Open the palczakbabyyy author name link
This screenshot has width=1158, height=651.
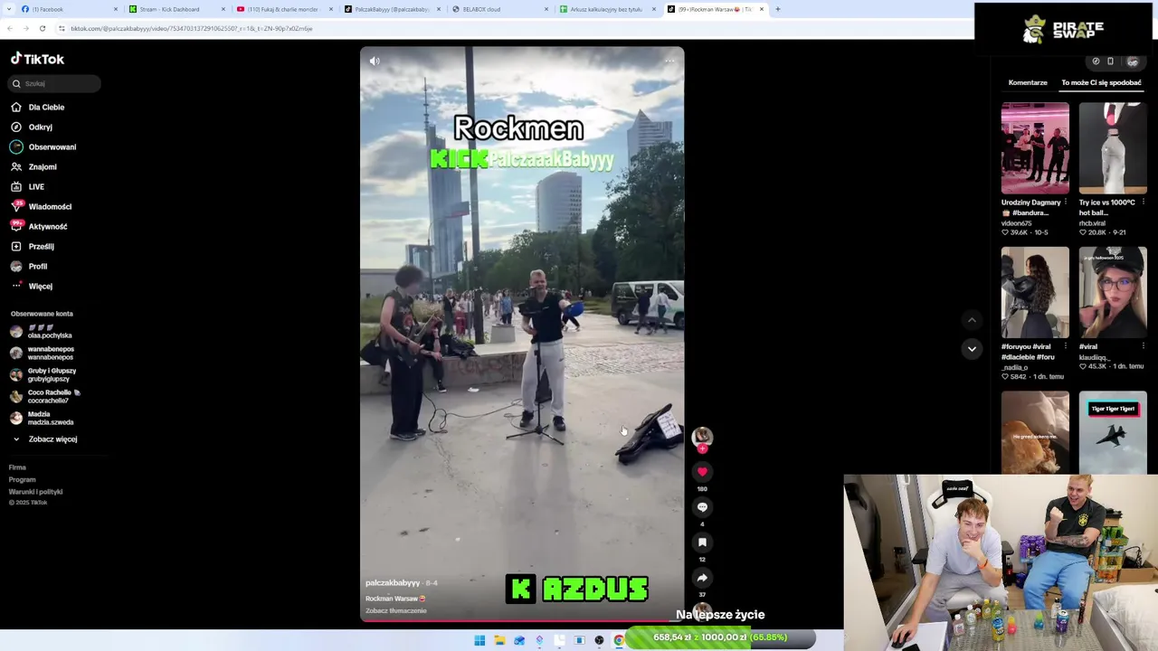393,583
